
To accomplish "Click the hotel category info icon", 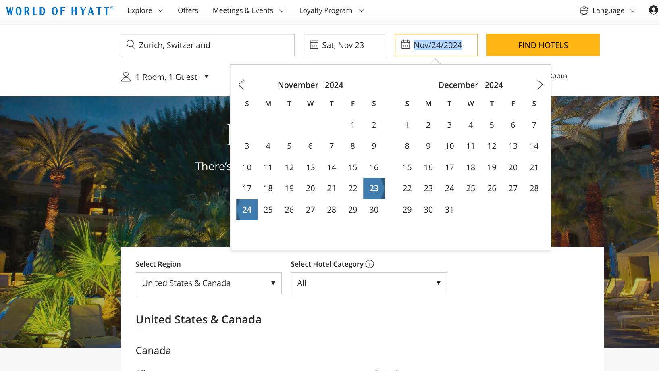I will pyautogui.click(x=370, y=264).
